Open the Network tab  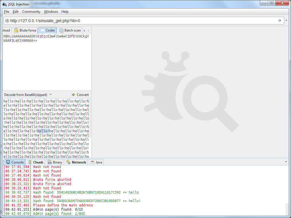click(x=76, y=162)
